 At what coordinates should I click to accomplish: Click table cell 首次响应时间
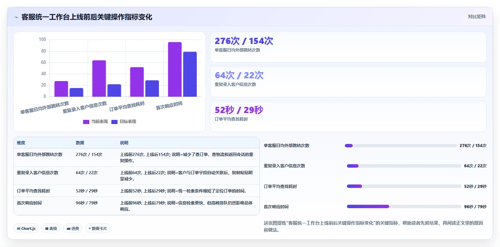click(29, 203)
